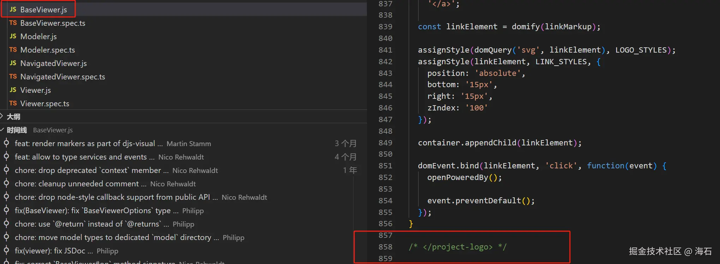720x264 pixels.
Task: Click line number 851 in the gutter
Action: point(385,166)
